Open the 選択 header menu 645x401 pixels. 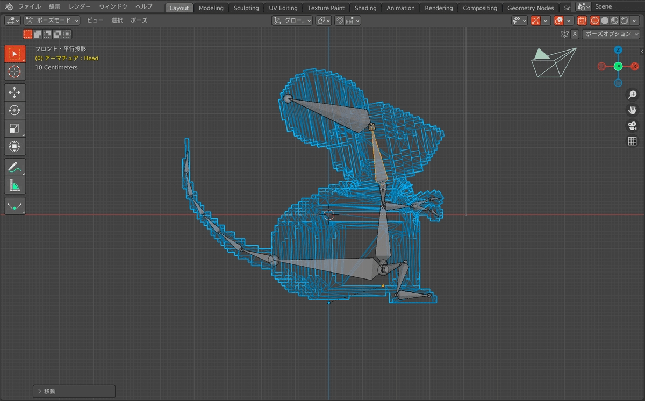[x=117, y=20]
